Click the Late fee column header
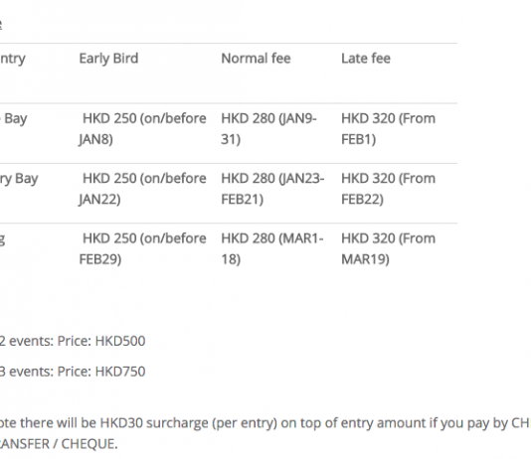The height and width of the screenshot is (459, 531). tap(366, 59)
